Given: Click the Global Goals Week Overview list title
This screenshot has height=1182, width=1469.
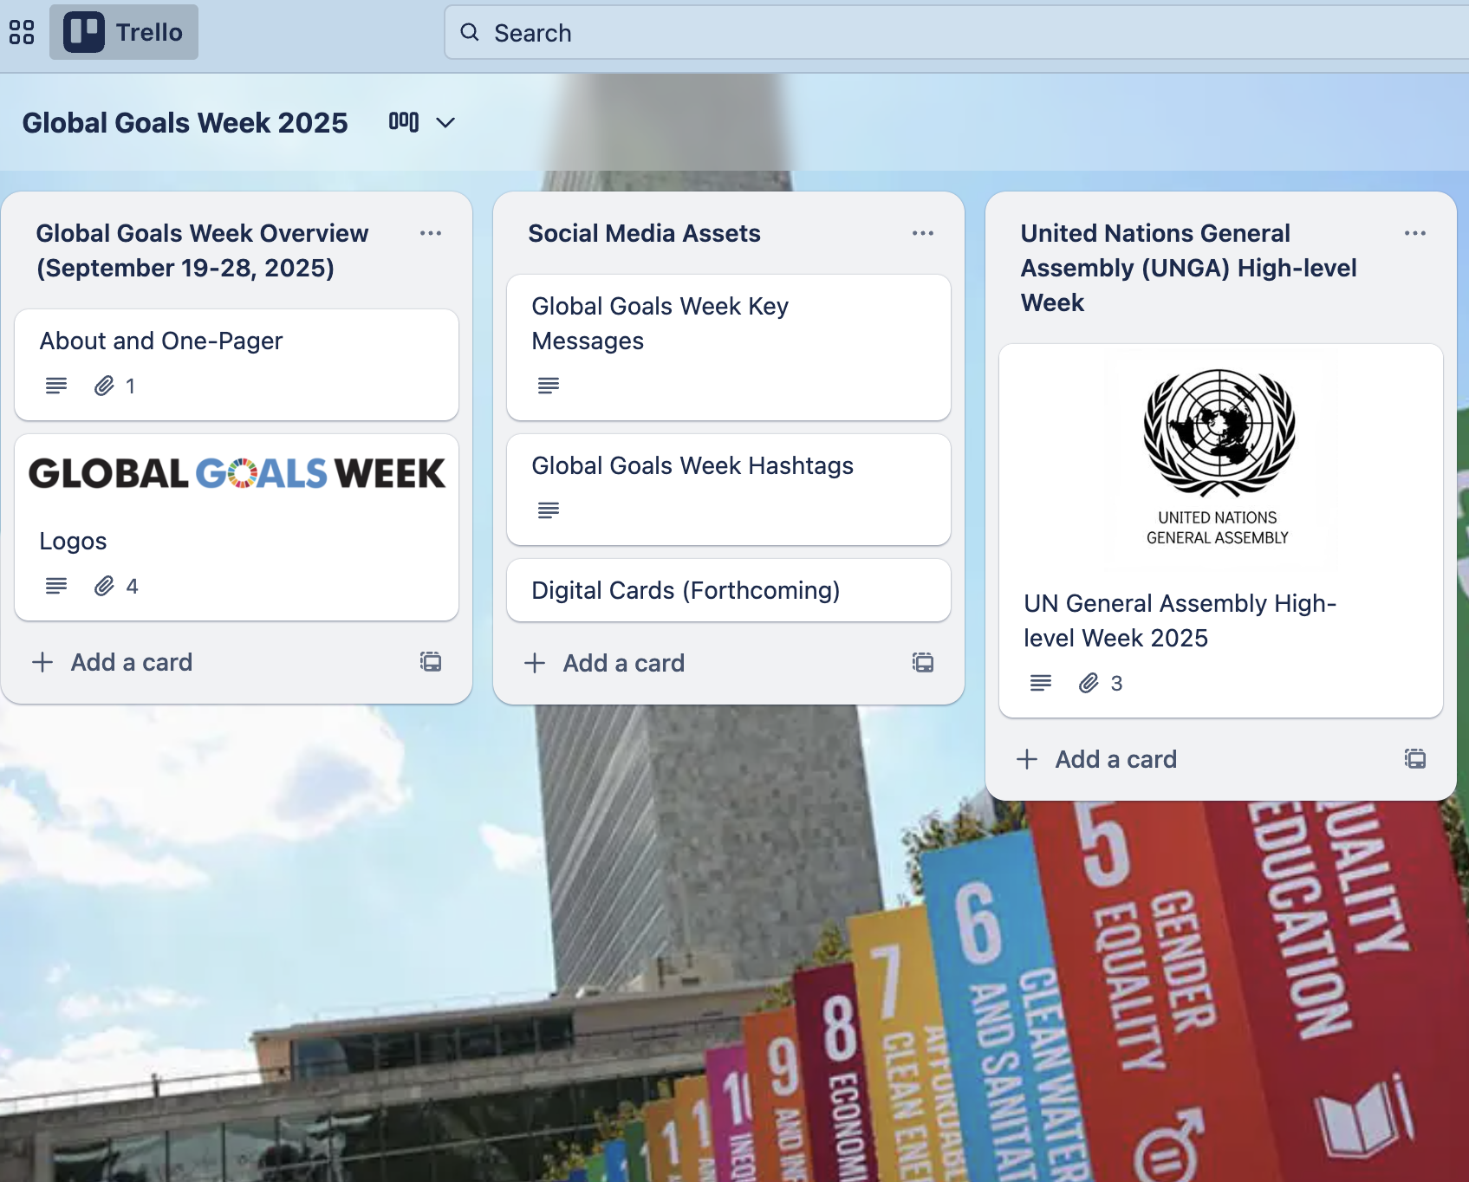Looking at the screenshot, I should pos(203,250).
